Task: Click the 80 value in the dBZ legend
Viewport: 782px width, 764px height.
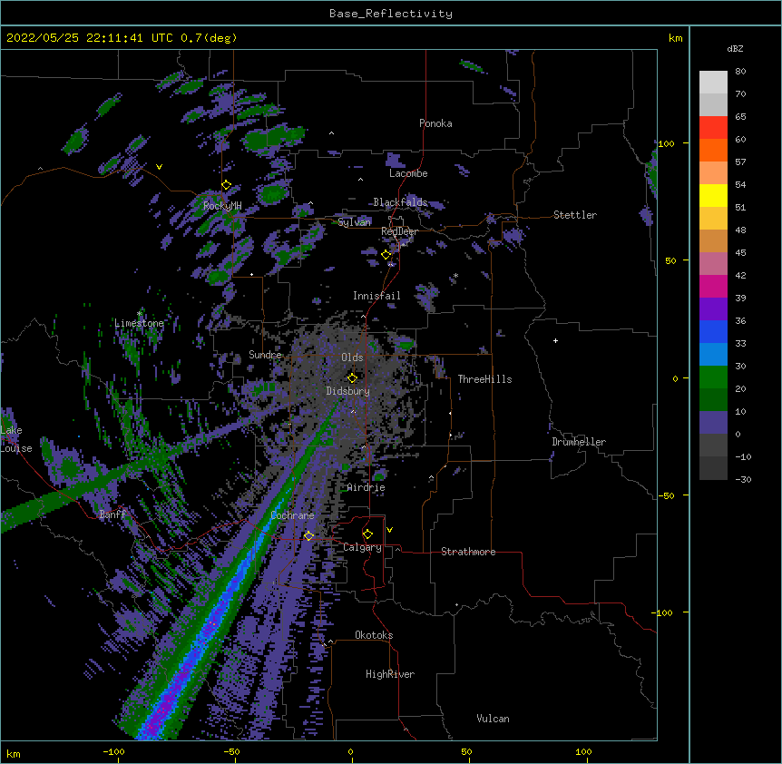Action: [740, 72]
